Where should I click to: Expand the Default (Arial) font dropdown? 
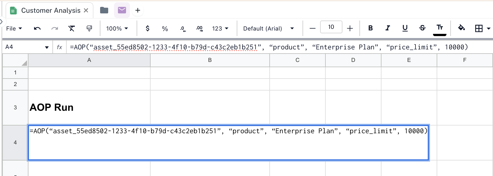pos(268,28)
